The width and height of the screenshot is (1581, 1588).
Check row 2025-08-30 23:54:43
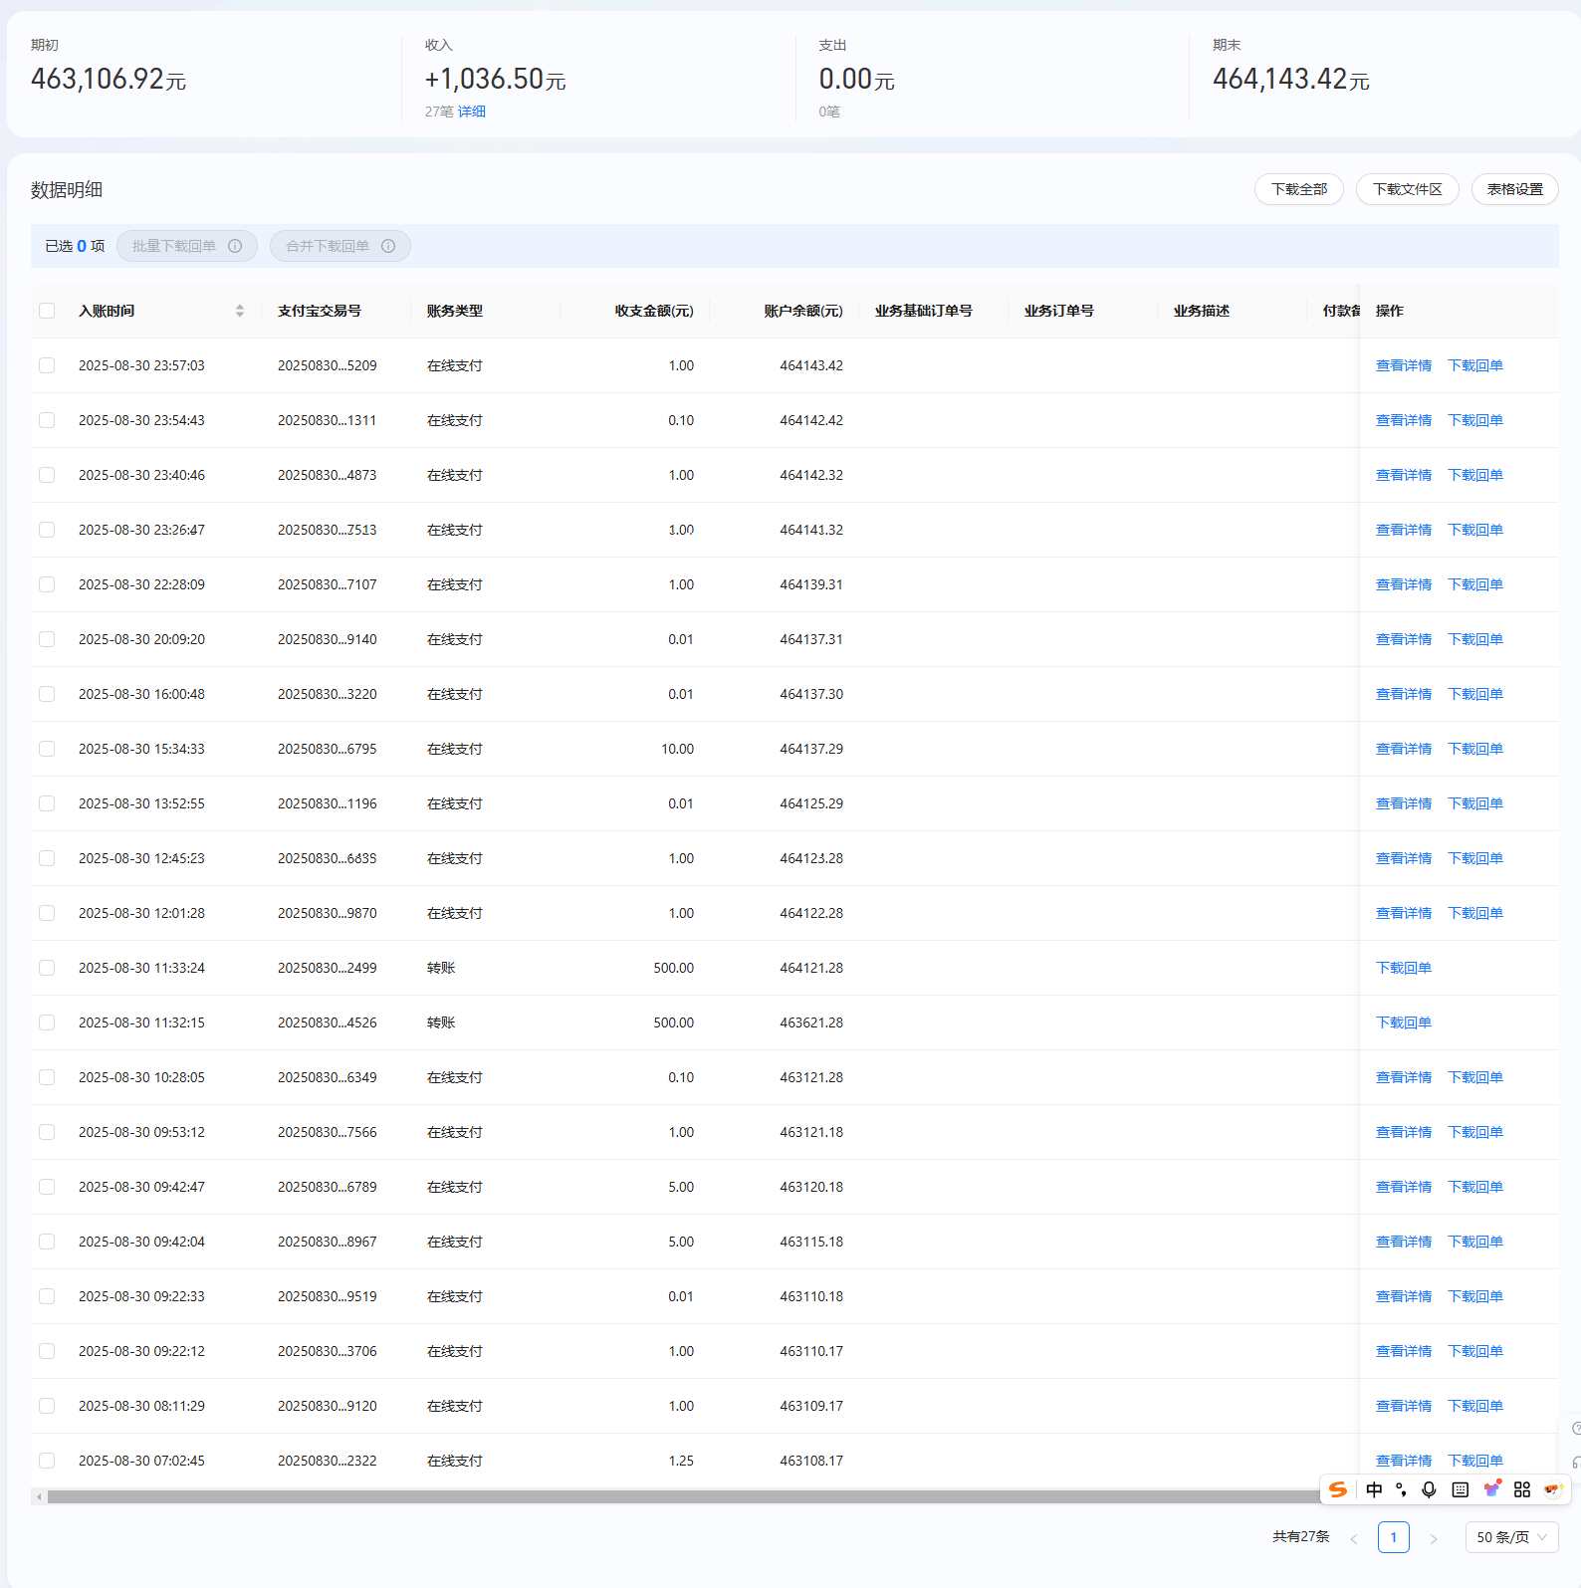[47, 420]
